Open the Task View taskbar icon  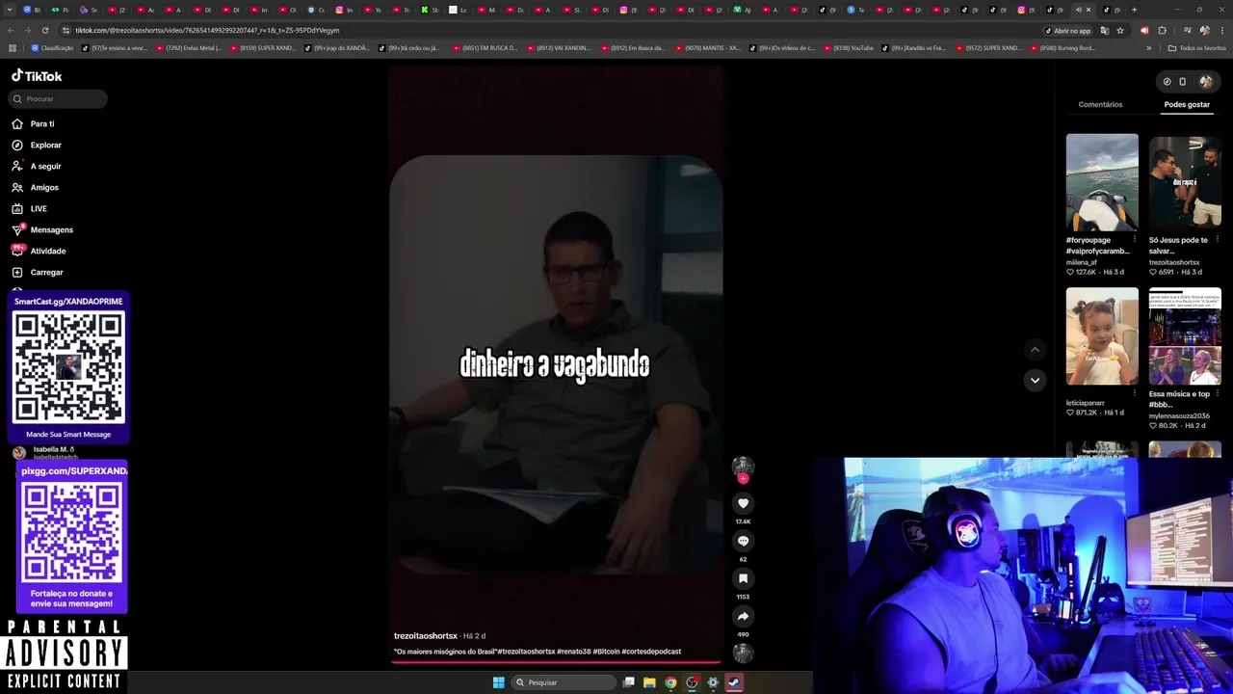628,682
